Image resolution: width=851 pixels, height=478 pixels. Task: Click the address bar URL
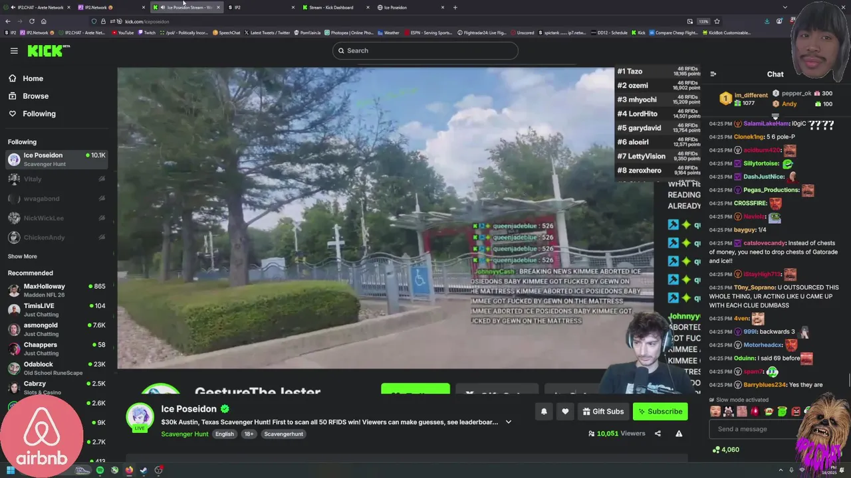pos(147,21)
